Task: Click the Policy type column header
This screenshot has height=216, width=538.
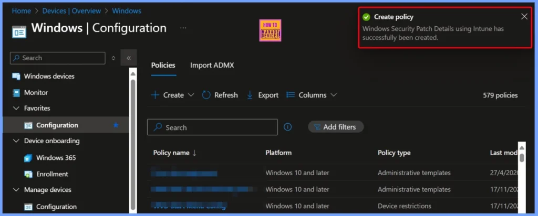Action: [x=394, y=153]
